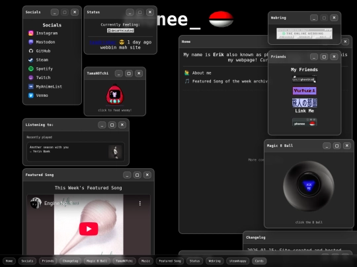Click the album art of recently played track
Viewport: 357px width, 267px height.
[115, 152]
